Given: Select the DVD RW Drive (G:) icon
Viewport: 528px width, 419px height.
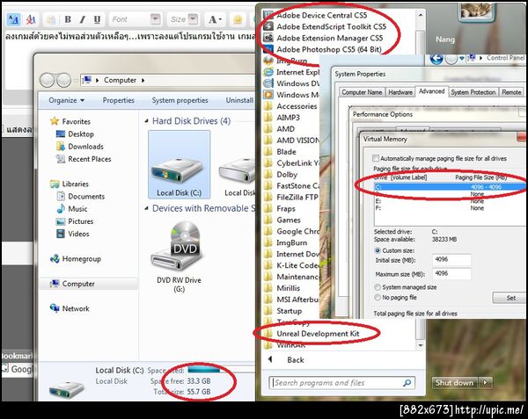Looking at the screenshot, I should pyautogui.click(x=180, y=257).
